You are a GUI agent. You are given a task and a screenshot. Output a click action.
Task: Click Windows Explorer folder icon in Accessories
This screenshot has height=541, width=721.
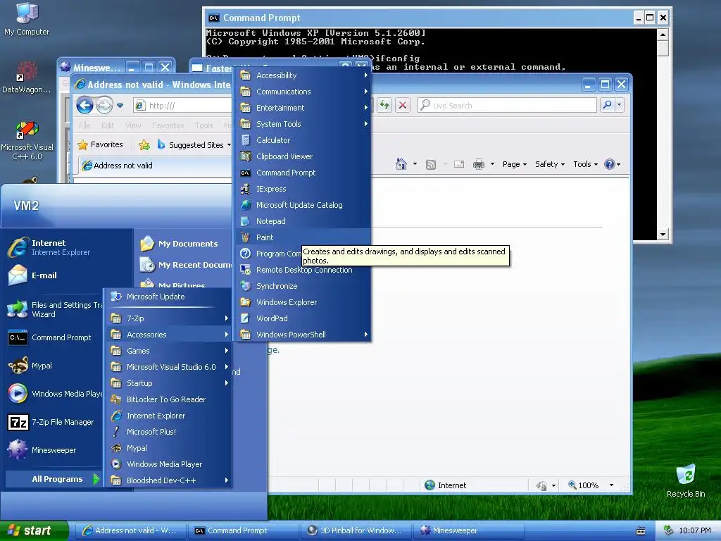(246, 302)
